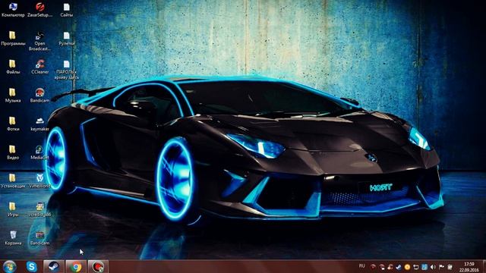
Task: Open the Action Center flag icon
Action: click(441, 267)
